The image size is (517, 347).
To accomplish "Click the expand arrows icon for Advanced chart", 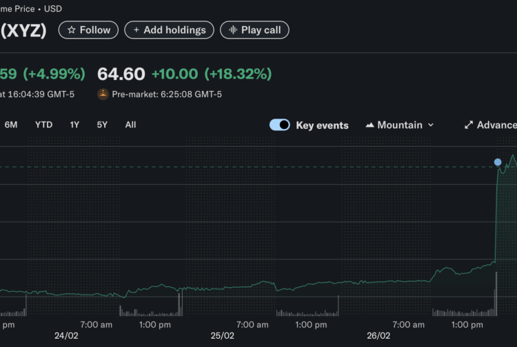I will [x=469, y=125].
